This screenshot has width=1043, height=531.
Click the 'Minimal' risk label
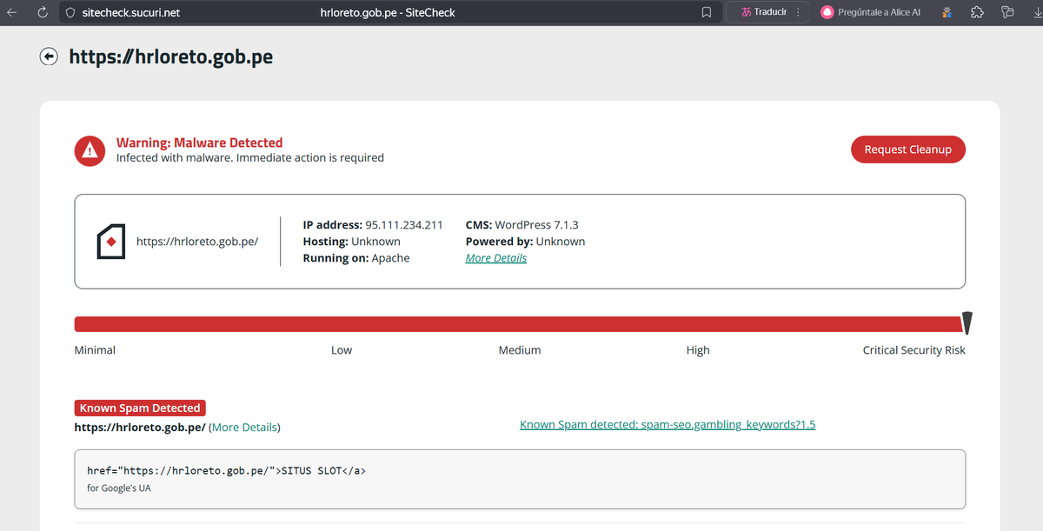pyautogui.click(x=95, y=350)
